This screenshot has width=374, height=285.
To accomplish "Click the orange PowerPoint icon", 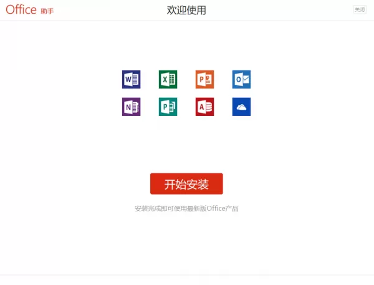I will pos(204,79).
